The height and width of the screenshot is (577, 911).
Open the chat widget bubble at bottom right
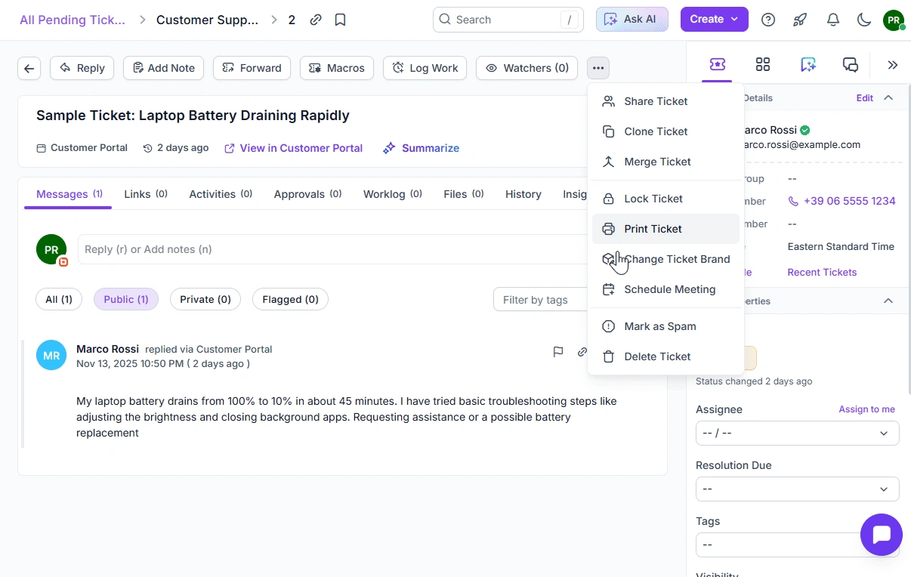(881, 534)
